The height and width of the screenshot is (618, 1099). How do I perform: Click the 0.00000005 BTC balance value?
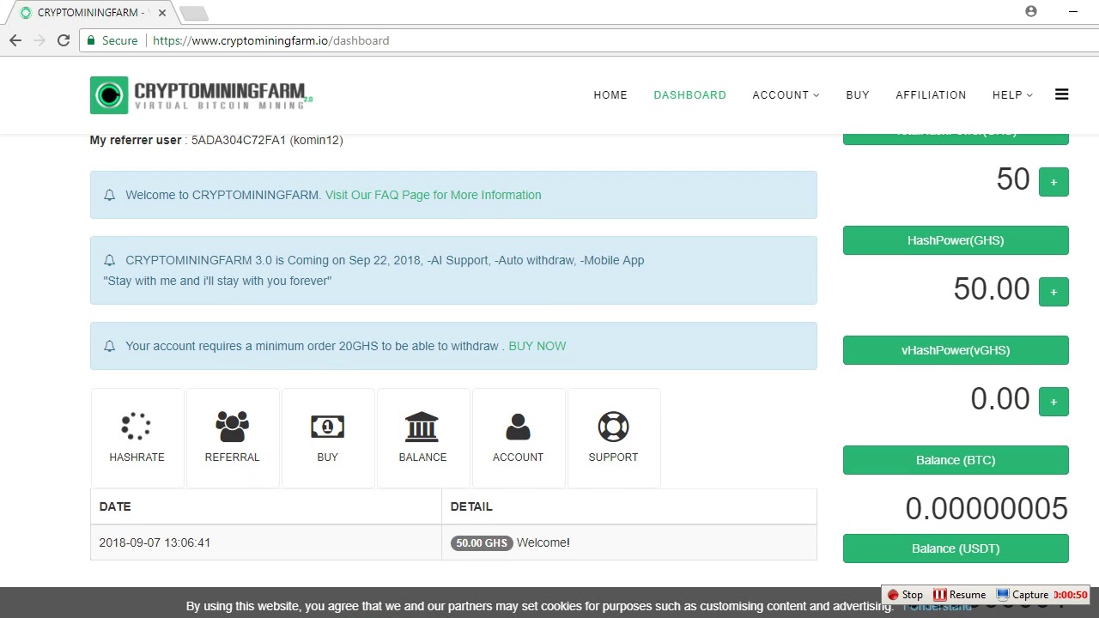987,508
